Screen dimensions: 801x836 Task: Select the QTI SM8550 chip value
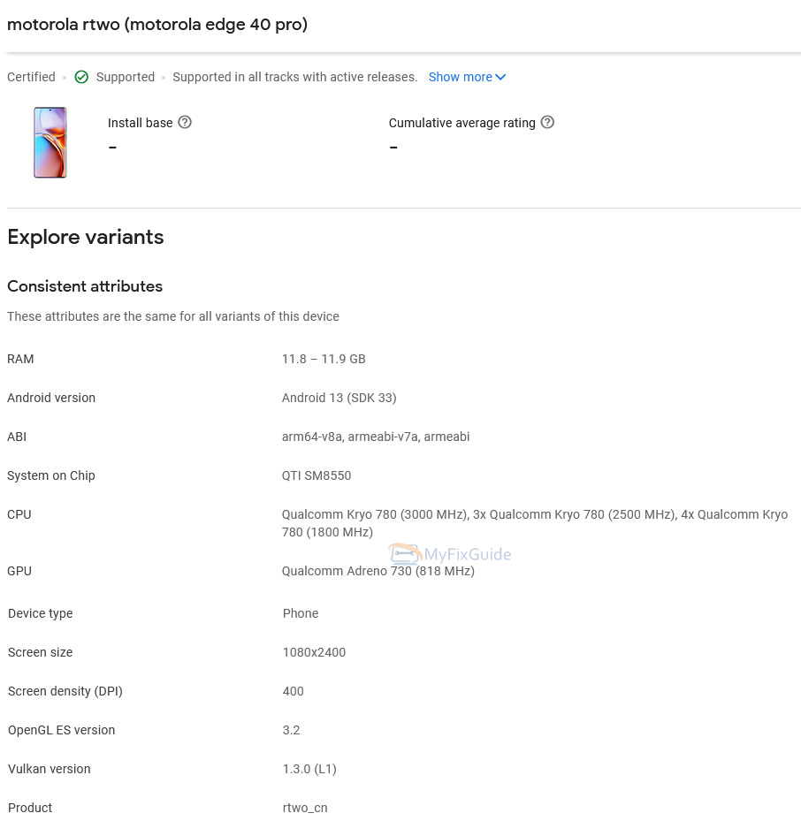[317, 475]
